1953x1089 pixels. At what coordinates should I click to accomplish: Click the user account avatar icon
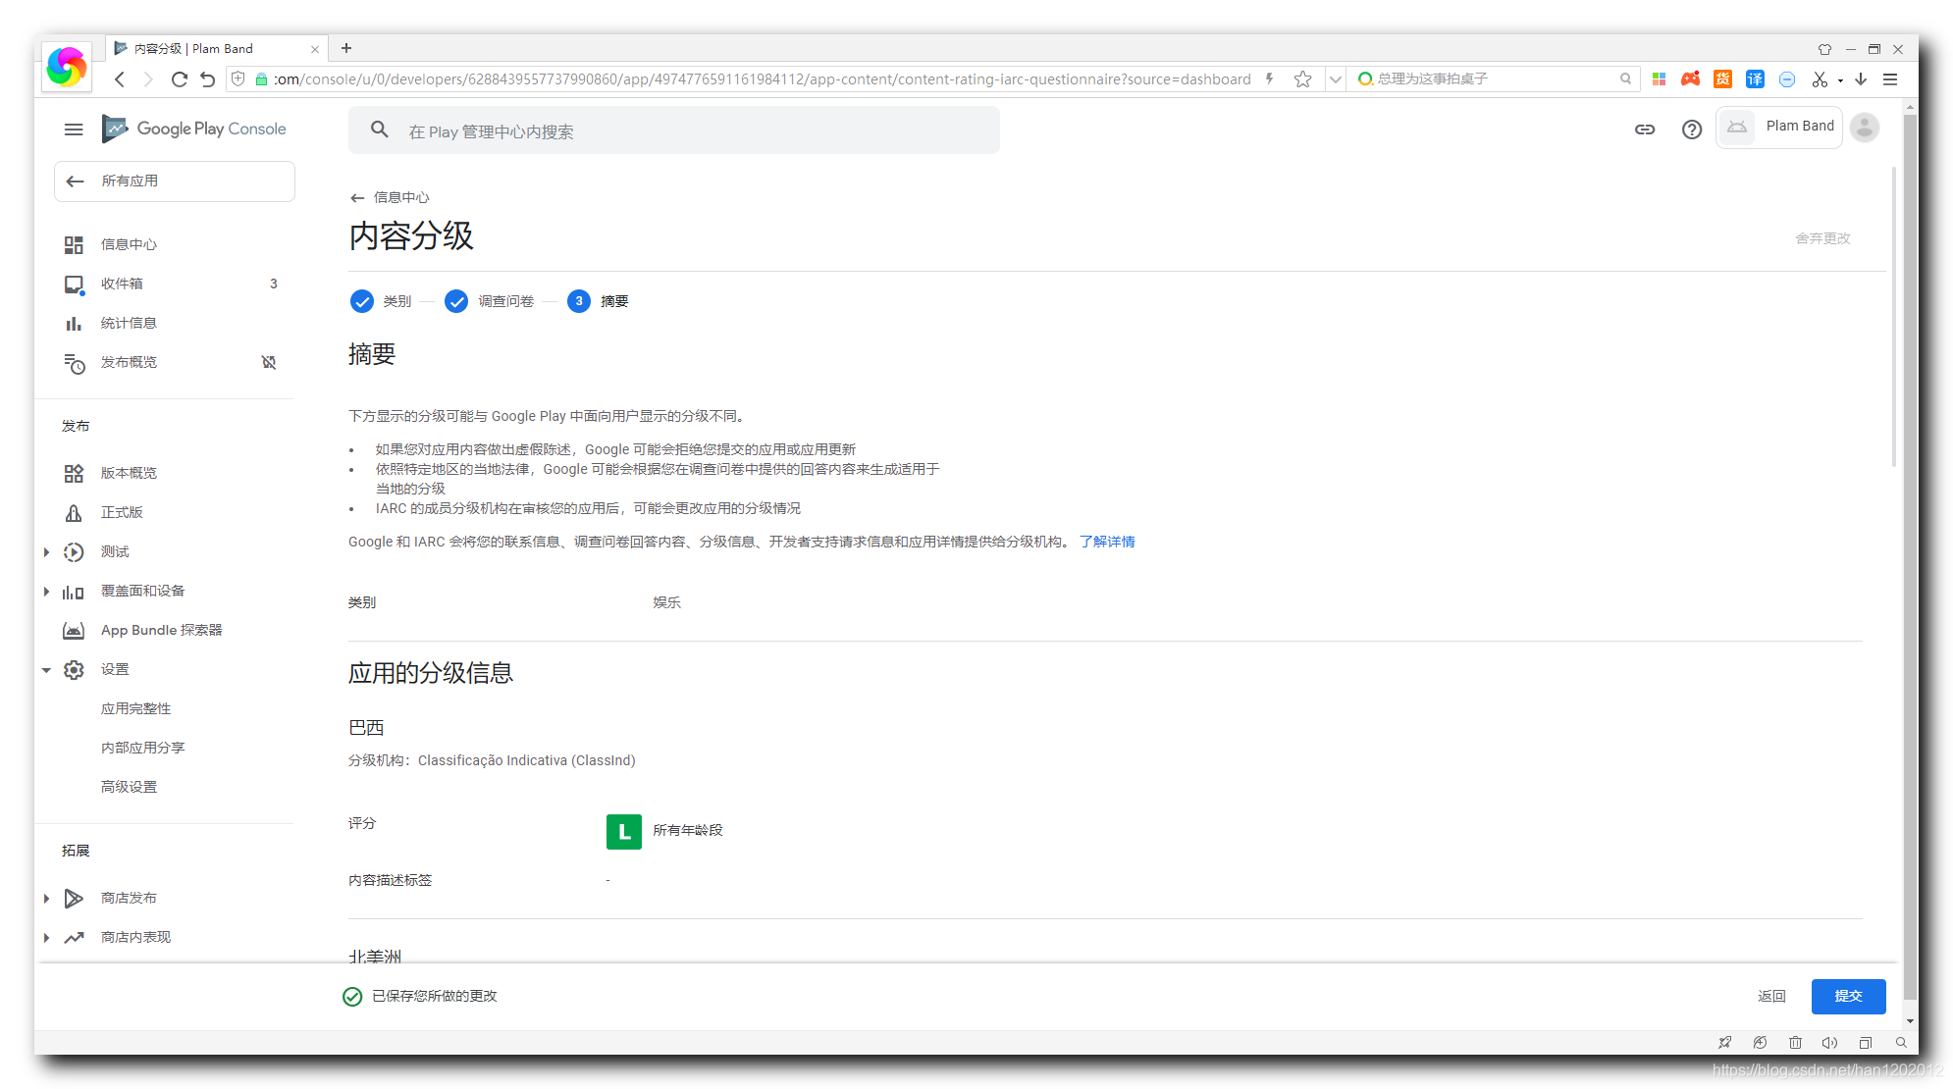click(1865, 128)
